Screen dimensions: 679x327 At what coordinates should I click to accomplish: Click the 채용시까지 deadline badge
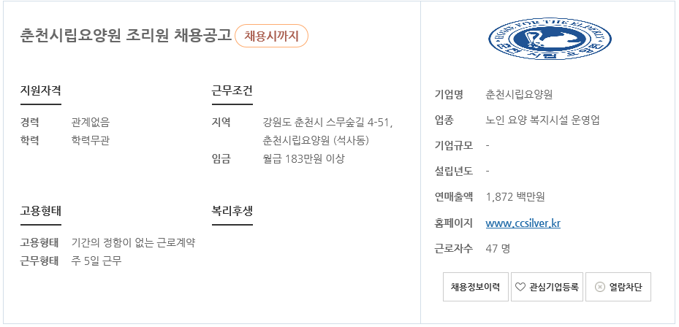tap(271, 36)
